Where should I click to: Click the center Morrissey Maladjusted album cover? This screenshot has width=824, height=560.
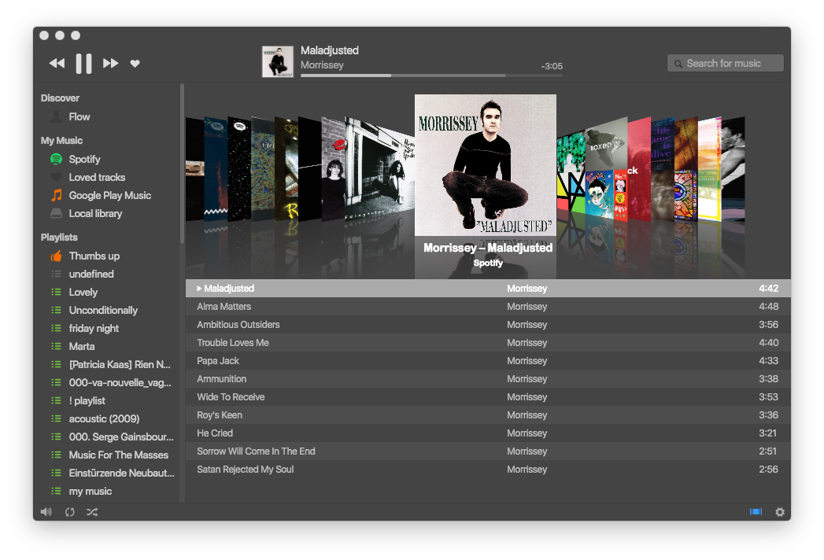485,165
